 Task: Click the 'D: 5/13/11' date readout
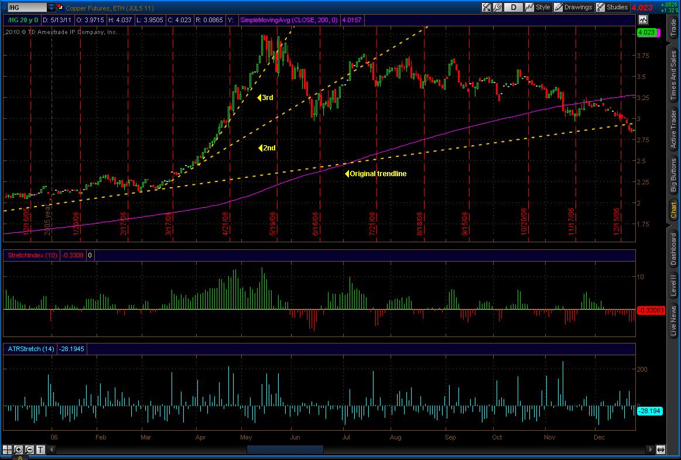(57, 20)
